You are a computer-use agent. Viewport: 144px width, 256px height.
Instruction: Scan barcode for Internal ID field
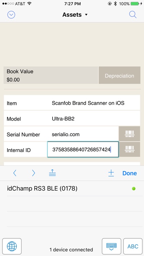click(129, 150)
